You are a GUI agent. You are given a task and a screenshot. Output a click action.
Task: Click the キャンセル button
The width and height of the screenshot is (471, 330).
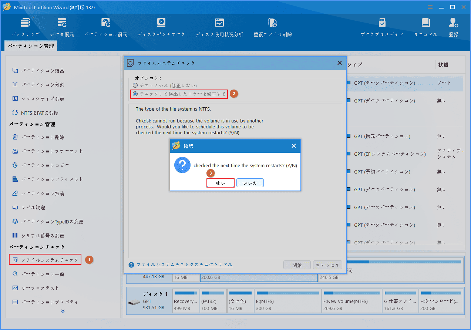(327, 265)
